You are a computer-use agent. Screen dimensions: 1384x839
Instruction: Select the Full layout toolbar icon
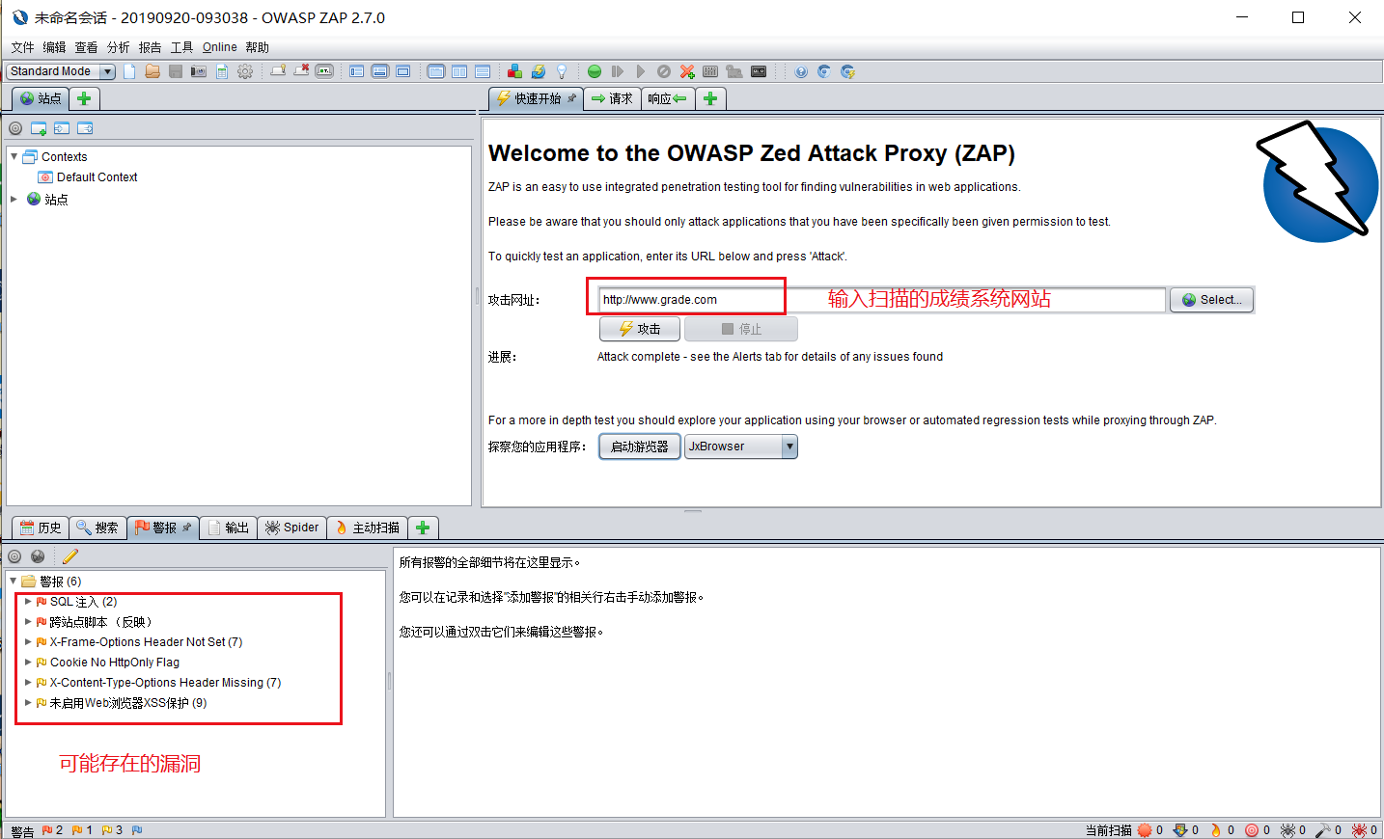403,71
